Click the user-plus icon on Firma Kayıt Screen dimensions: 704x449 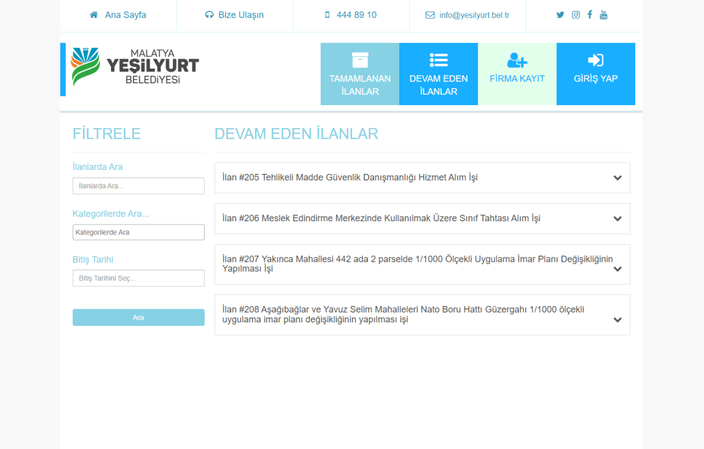click(517, 61)
